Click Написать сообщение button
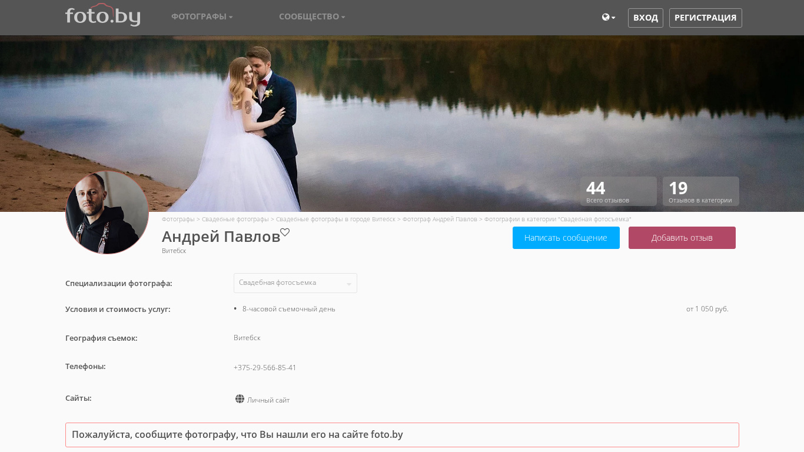 pos(566,238)
